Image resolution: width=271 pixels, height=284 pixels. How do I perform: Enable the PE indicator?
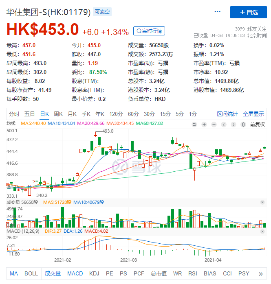pos(109,273)
